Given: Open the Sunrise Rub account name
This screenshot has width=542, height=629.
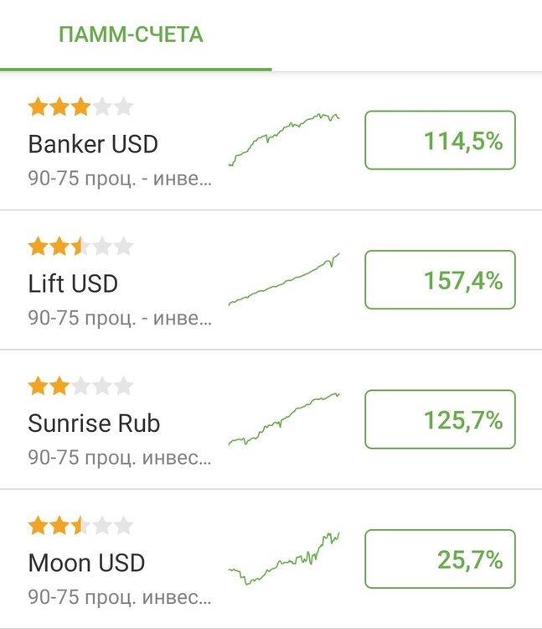Looking at the screenshot, I should [x=94, y=423].
